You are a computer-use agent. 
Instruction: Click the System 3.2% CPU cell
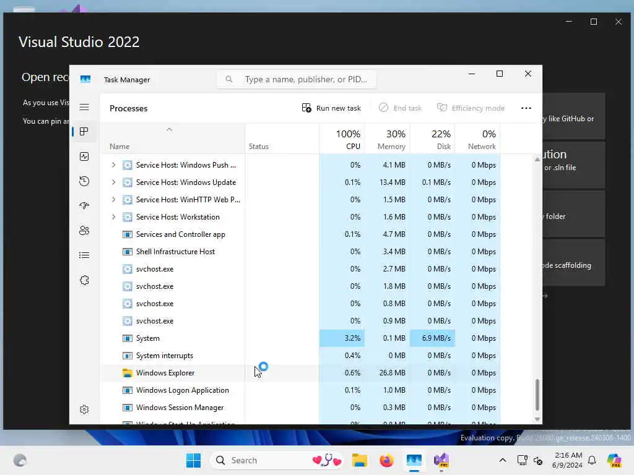click(342, 338)
